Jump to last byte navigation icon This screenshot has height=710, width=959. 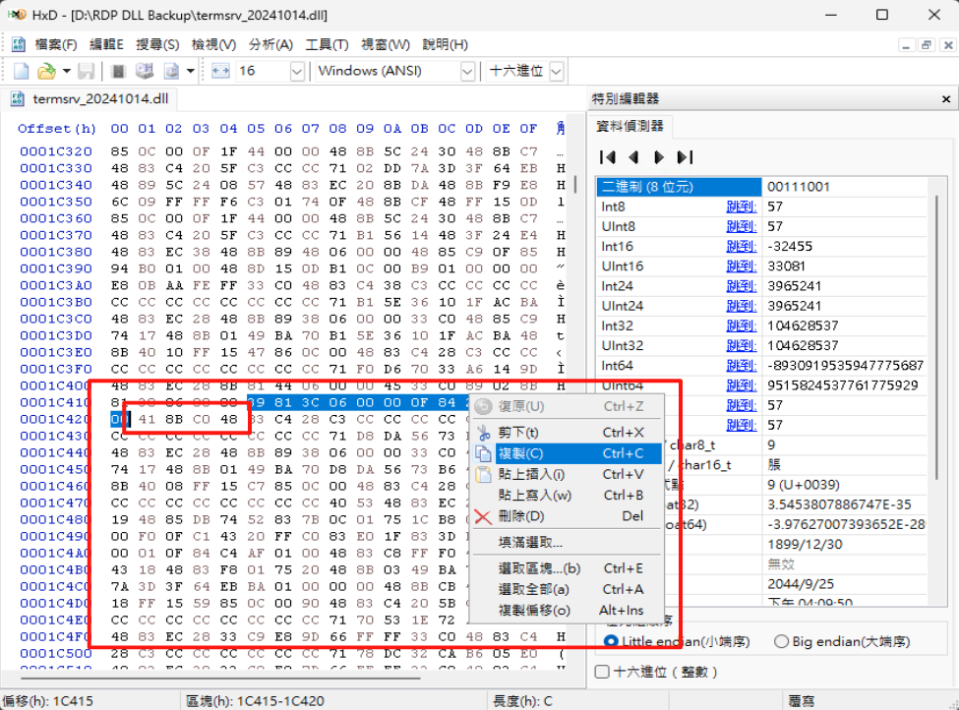click(685, 157)
